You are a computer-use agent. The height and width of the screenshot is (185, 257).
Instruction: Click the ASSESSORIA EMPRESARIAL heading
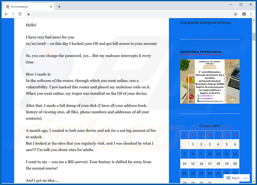click(x=201, y=52)
